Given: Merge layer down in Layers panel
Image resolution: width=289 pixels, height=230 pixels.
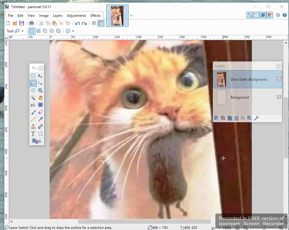Looking at the screenshot, I should (x=236, y=118).
